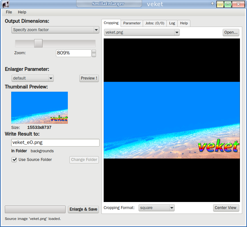247x227 pixels.
Task: Click the Preview ! button
Action: [x=89, y=78]
